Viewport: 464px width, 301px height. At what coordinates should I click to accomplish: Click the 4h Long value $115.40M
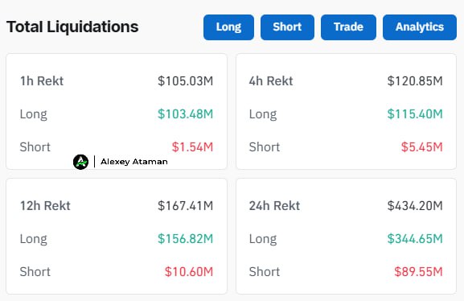pos(415,114)
